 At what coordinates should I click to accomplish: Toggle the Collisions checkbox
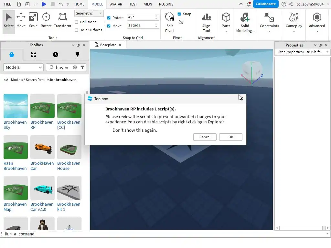click(x=76, y=22)
